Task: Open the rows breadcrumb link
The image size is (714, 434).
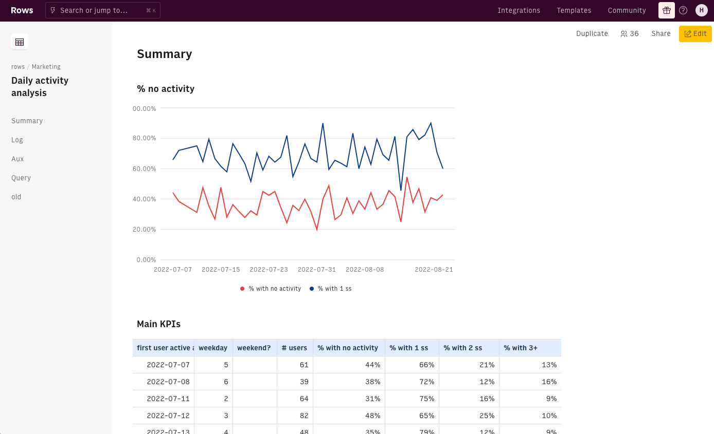Action: 18,67
